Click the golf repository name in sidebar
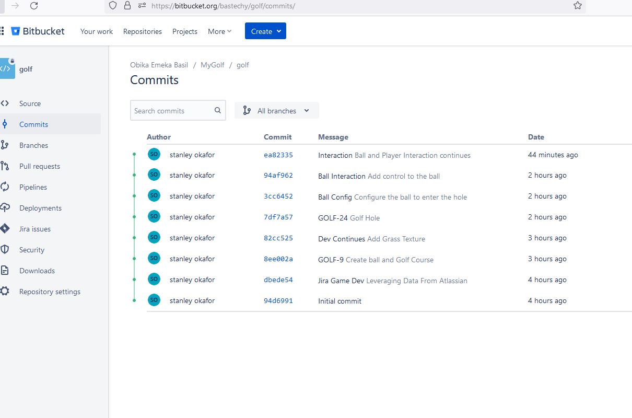The height and width of the screenshot is (418, 632). pyautogui.click(x=26, y=69)
